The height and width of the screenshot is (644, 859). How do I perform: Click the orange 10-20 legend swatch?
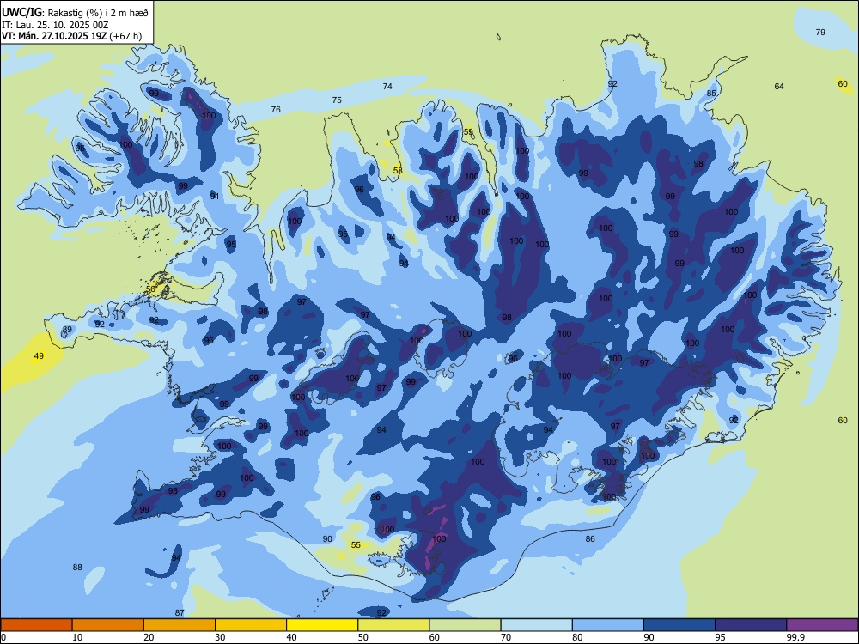[108, 625]
